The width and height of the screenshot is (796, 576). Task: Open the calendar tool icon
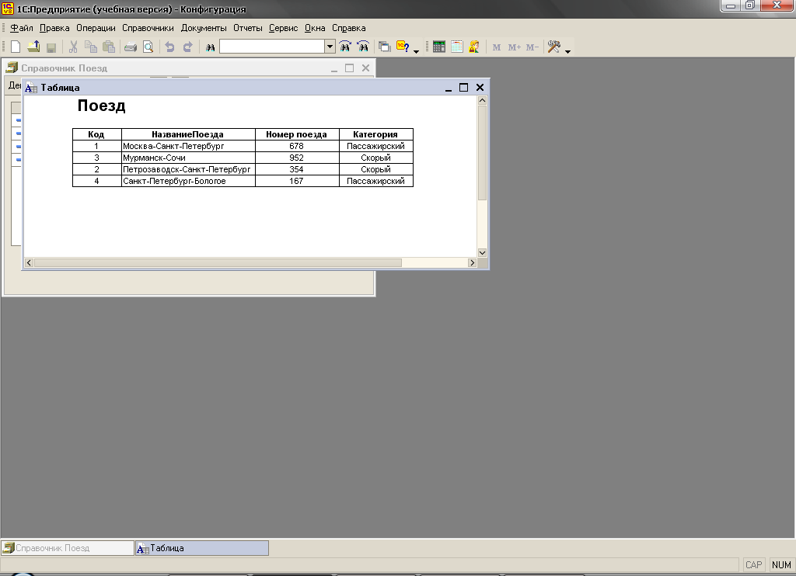click(x=456, y=47)
